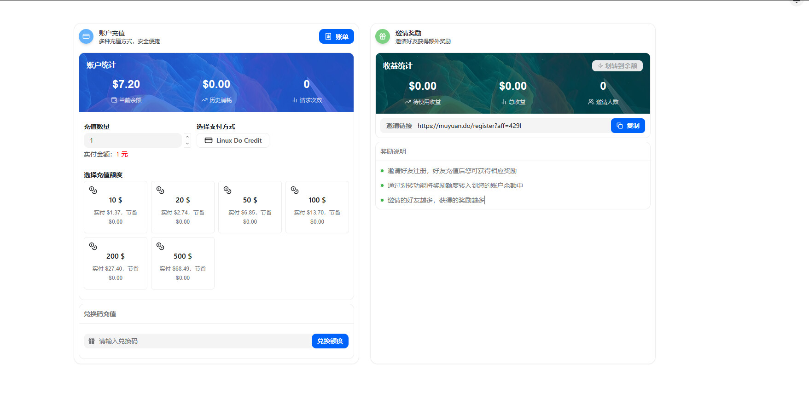The image size is (809, 405).
Task: Click the 划转到余额 transfer button
Action: pos(617,66)
